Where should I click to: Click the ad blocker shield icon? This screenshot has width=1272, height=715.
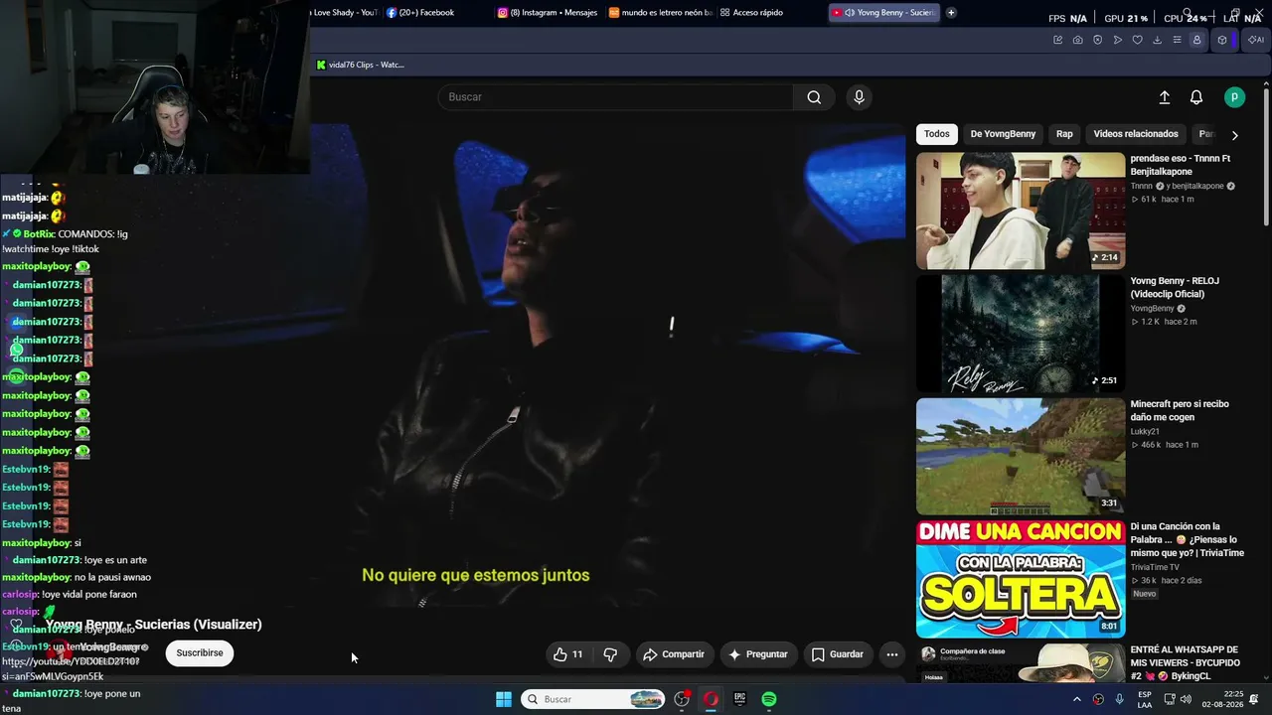click(x=1098, y=40)
